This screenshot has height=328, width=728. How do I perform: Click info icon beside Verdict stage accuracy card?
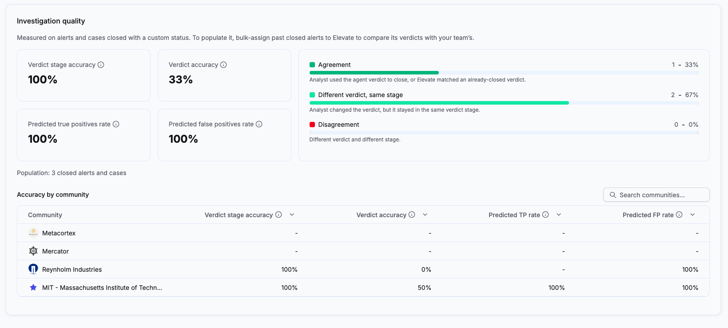point(101,65)
